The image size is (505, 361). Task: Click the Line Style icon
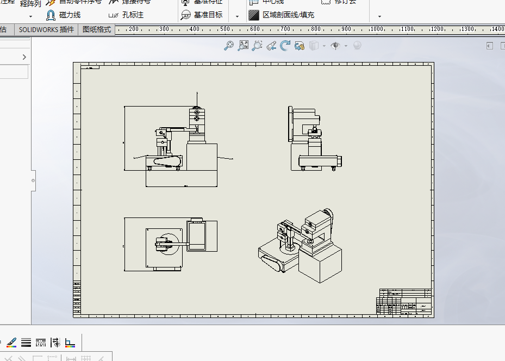tap(41, 343)
